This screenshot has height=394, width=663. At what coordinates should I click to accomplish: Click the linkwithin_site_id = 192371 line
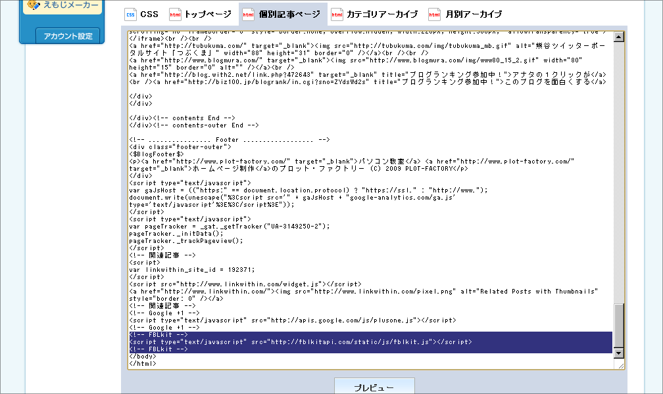click(192, 269)
